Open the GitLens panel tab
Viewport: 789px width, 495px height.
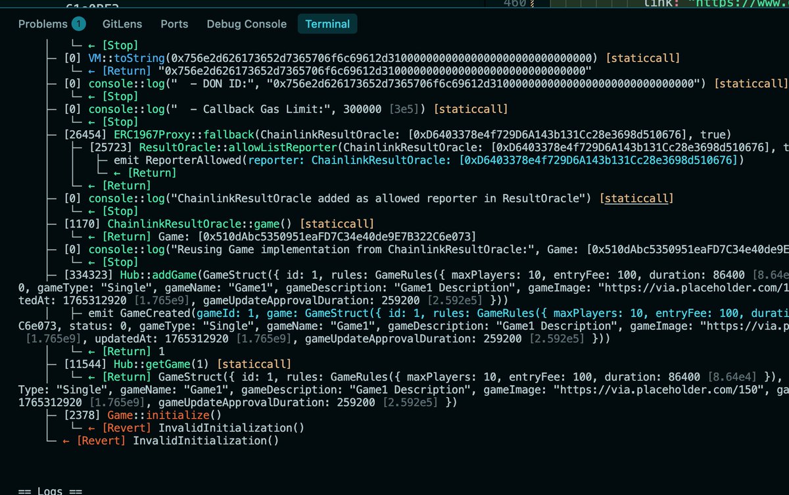122,24
